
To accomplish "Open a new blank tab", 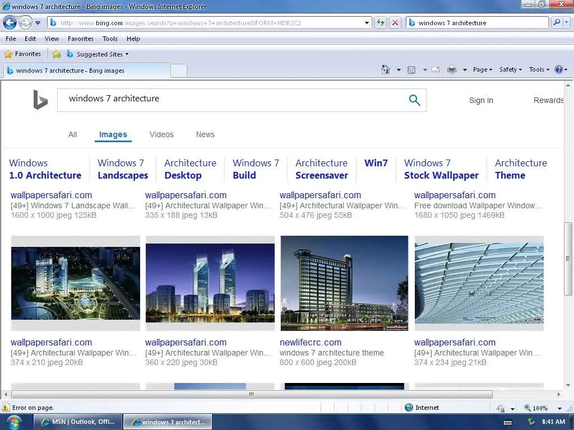I will click(x=179, y=71).
